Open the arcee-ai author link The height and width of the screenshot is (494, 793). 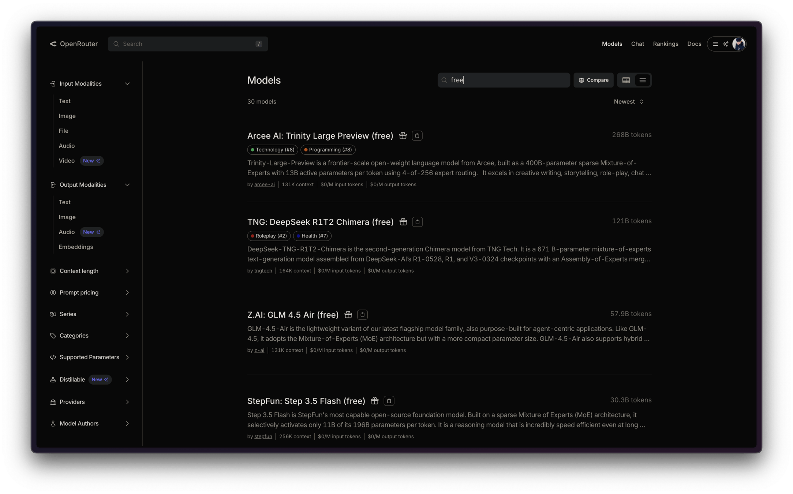click(264, 184)
